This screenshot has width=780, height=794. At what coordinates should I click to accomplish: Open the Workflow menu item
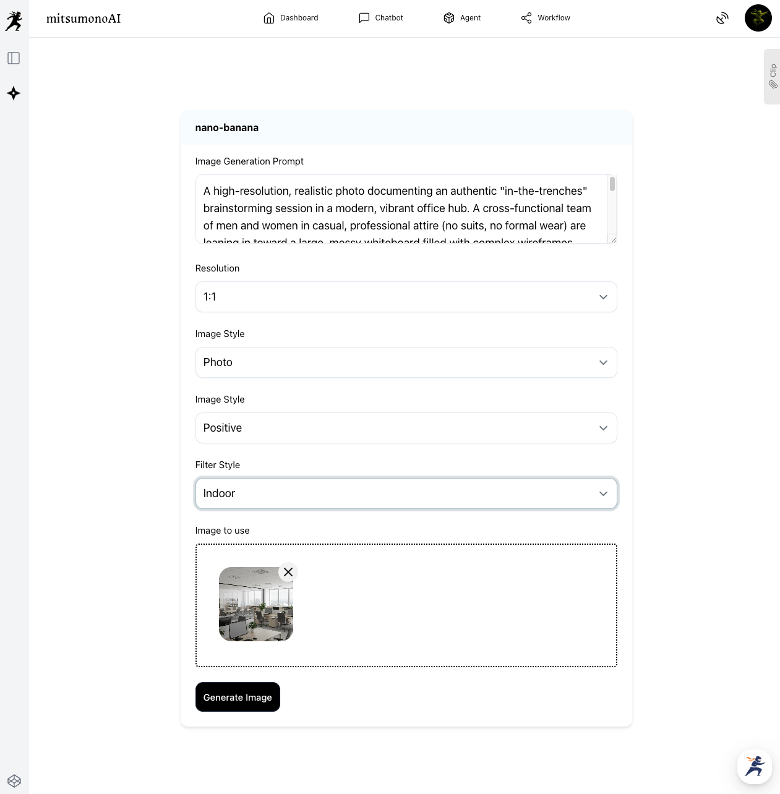click(546, 18)
